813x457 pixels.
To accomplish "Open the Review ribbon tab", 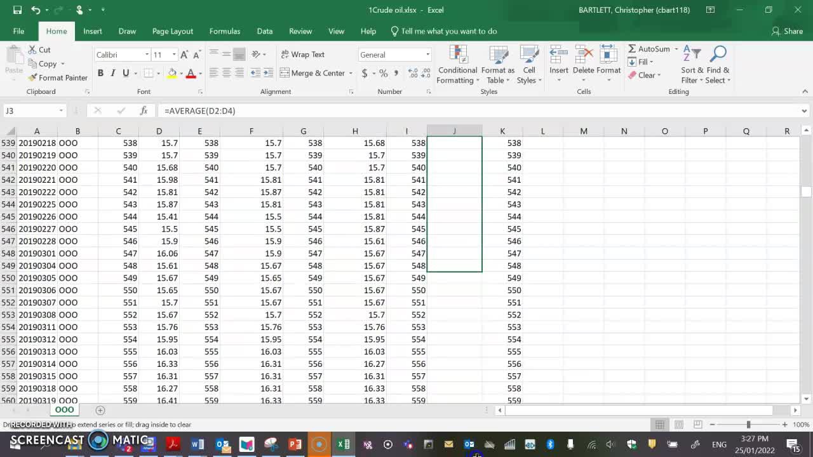I will [x=300, y=30].
